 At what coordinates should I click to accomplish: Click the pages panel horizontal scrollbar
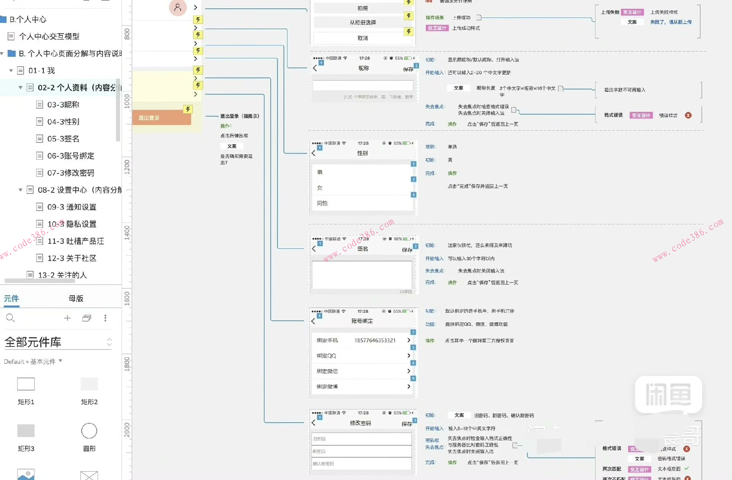40,281
